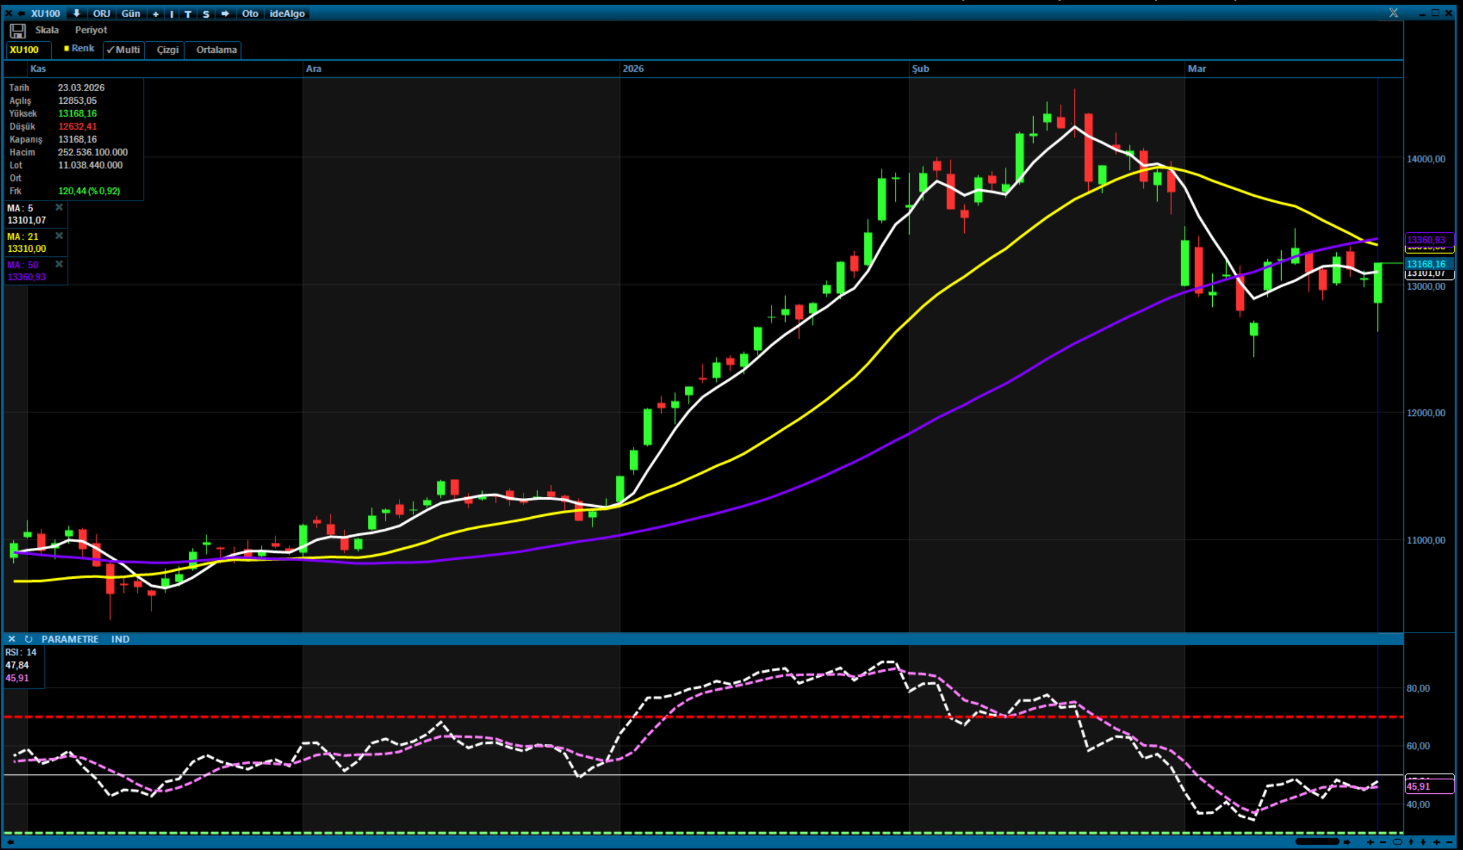Click the S tool in top toolbar
This screenshot has height=850, width=1463.
pyautogui.click(x=205, y=14)
